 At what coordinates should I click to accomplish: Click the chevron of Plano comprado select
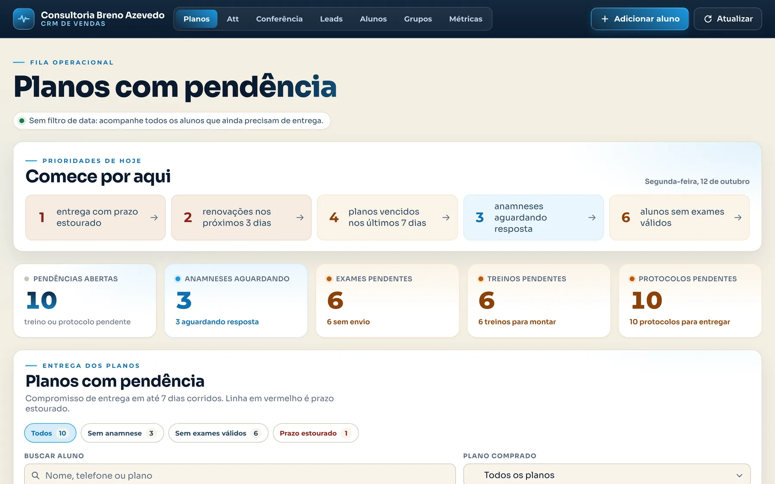click(739, 475)
